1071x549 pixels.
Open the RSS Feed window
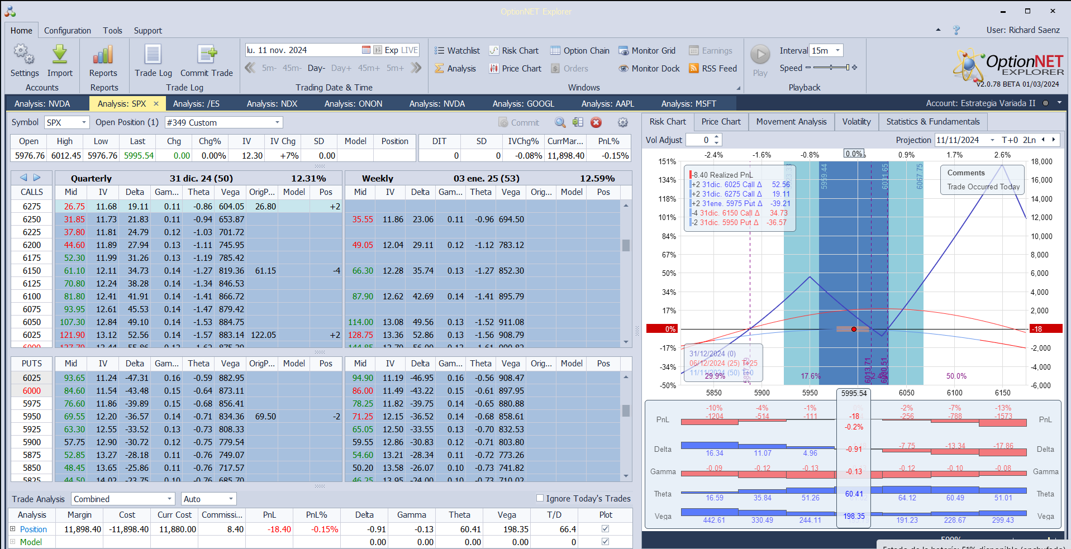coord(713,68)
